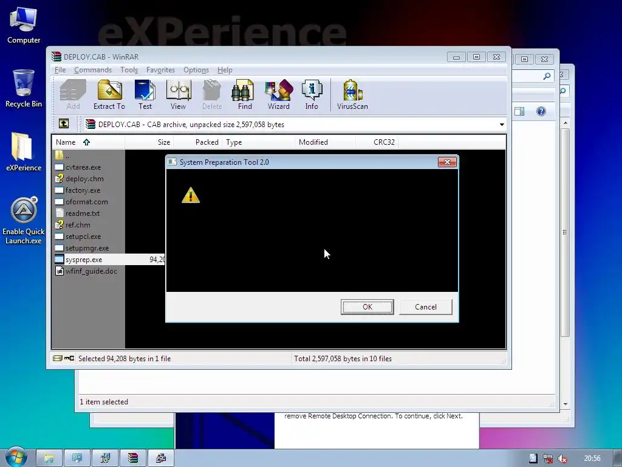Click the key password icon in status bar
Screen dimensions: 622x467
click(x=69, y=358)
